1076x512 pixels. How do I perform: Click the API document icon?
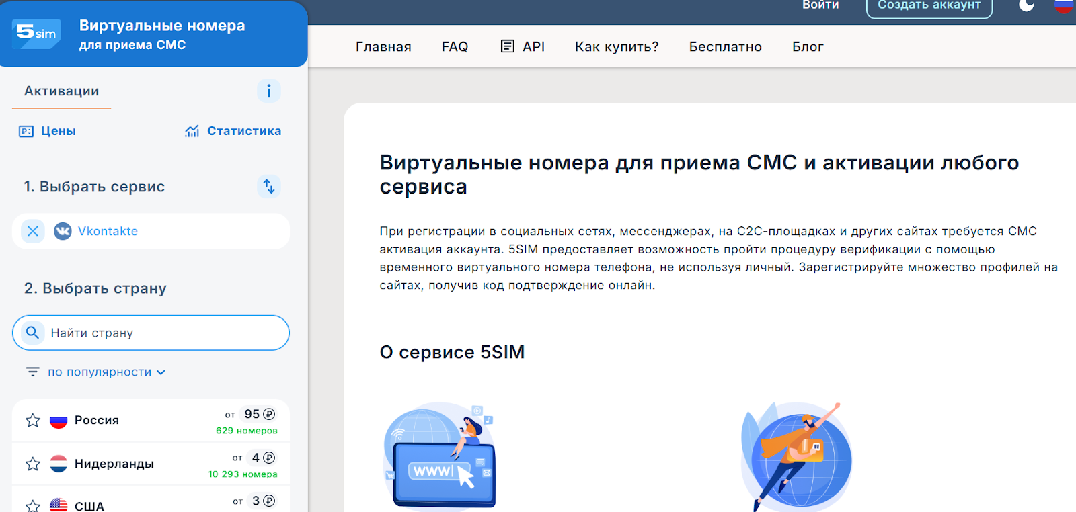click(x=508, y=46)
